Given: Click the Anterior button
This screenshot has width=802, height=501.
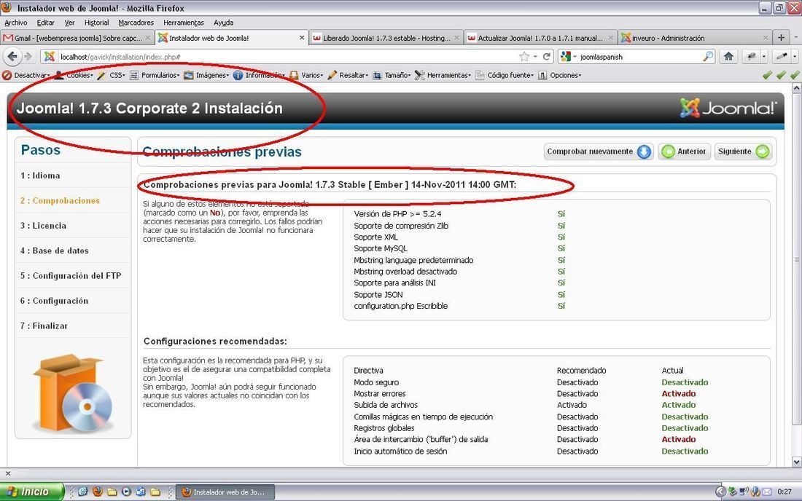Looking at the screenshot, I should click(x=684, y=151).
